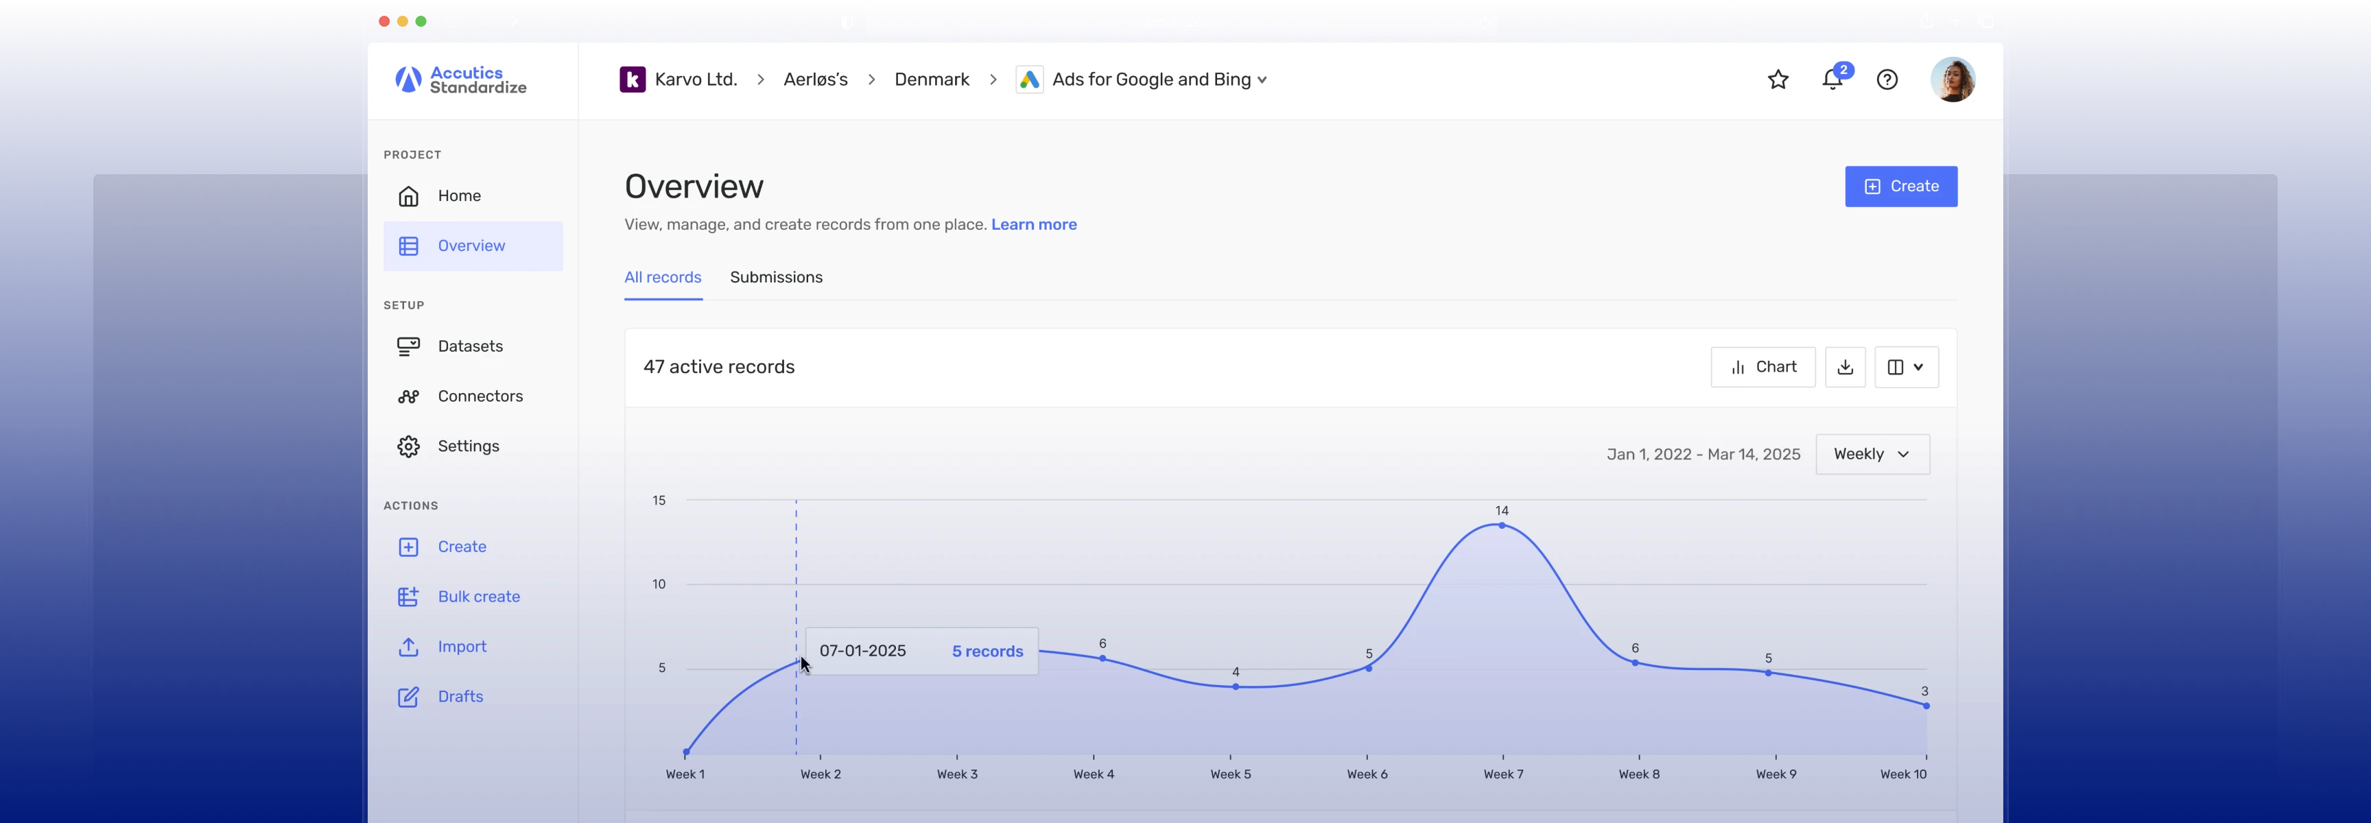Open the user profile avatar

(1951, 80)
